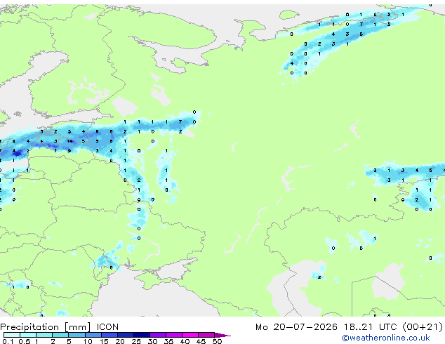This screenshot has width=445, height=344.
Task: Click the legend scale label '0.1'
Action: pyautogui.click(x=8, y=341)
